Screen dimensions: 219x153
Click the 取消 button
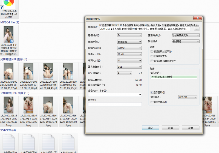pos(170,128)
